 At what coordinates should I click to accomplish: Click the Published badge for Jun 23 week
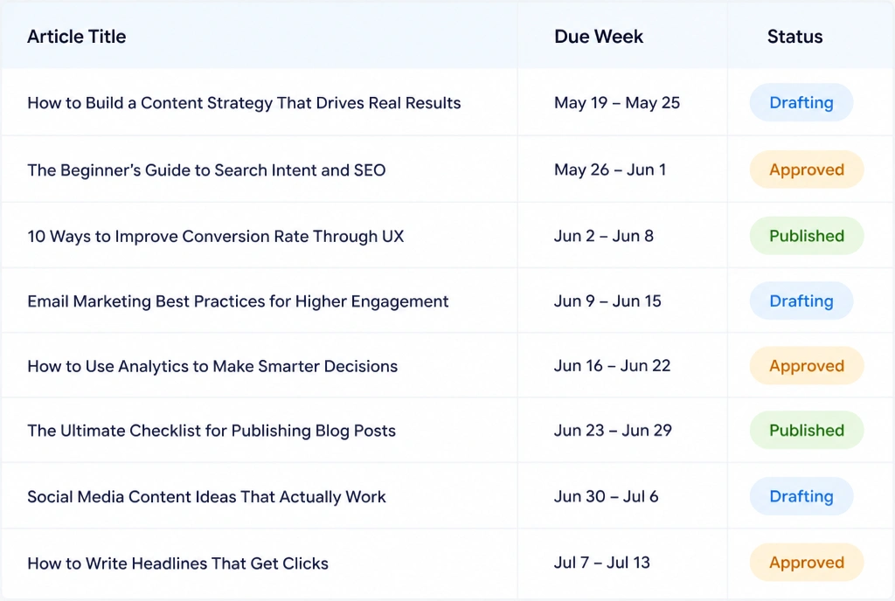(x=807, y=430)
